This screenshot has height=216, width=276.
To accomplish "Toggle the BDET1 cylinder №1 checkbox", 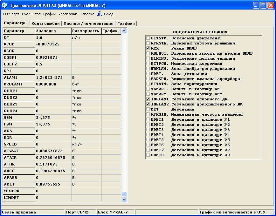I will click(x=148, y=119).
